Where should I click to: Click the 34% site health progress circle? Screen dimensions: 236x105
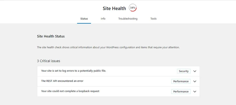click(133, 8)
